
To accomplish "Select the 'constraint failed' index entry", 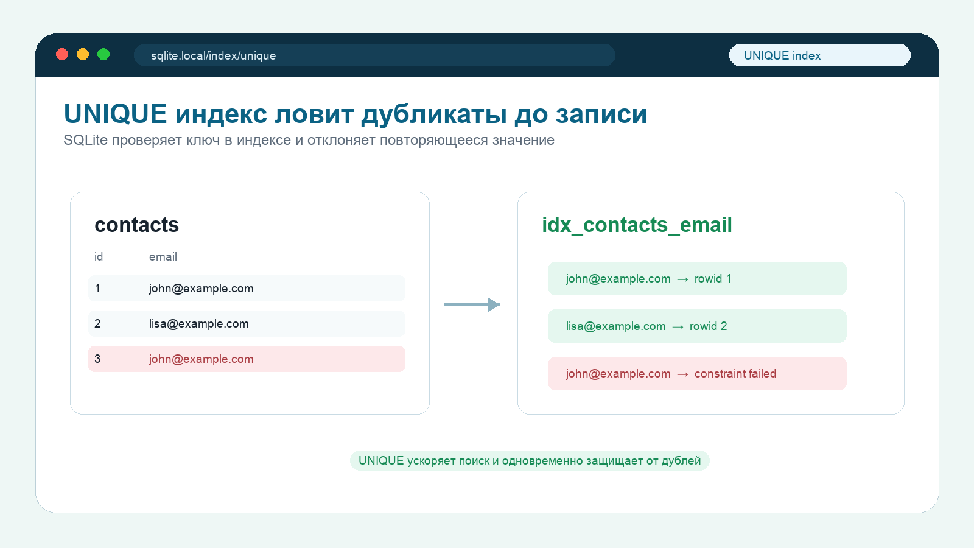I will pos(697,374).
